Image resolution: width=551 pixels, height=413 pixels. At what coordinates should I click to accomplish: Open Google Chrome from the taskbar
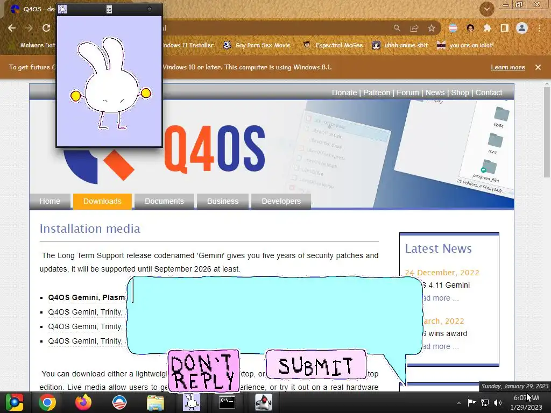47,402
